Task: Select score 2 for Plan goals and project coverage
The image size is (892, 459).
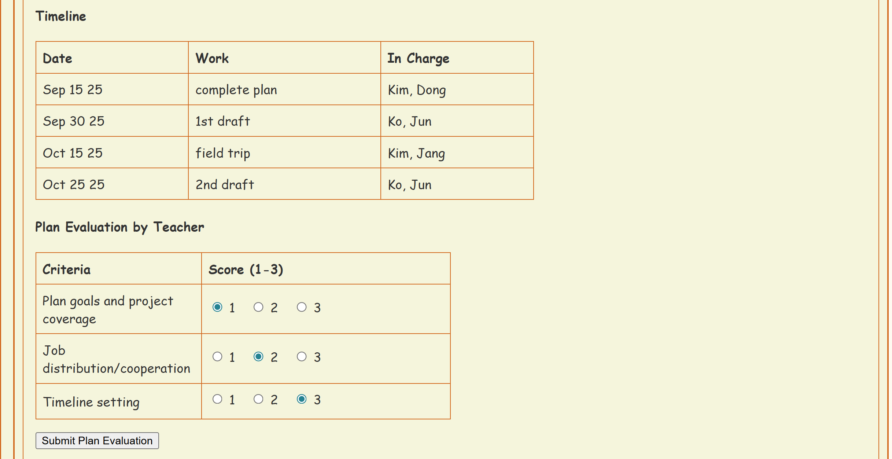Action: click(x=258, y=307)
